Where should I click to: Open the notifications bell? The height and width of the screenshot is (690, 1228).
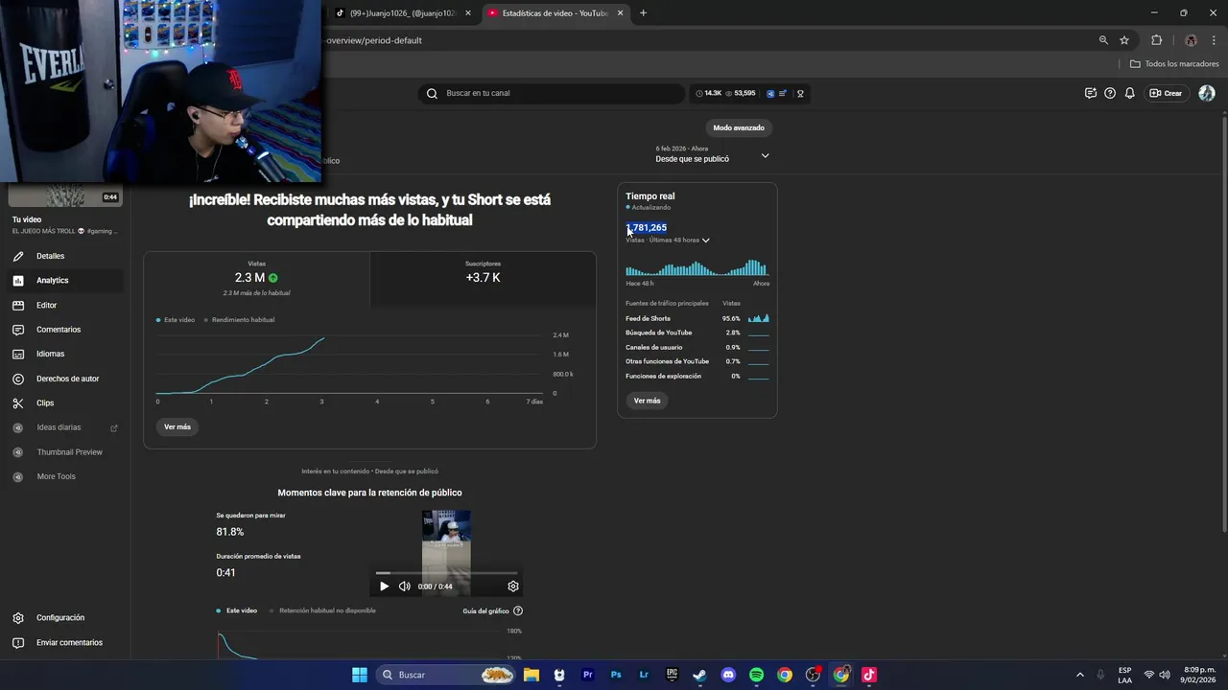point(1130,93)
